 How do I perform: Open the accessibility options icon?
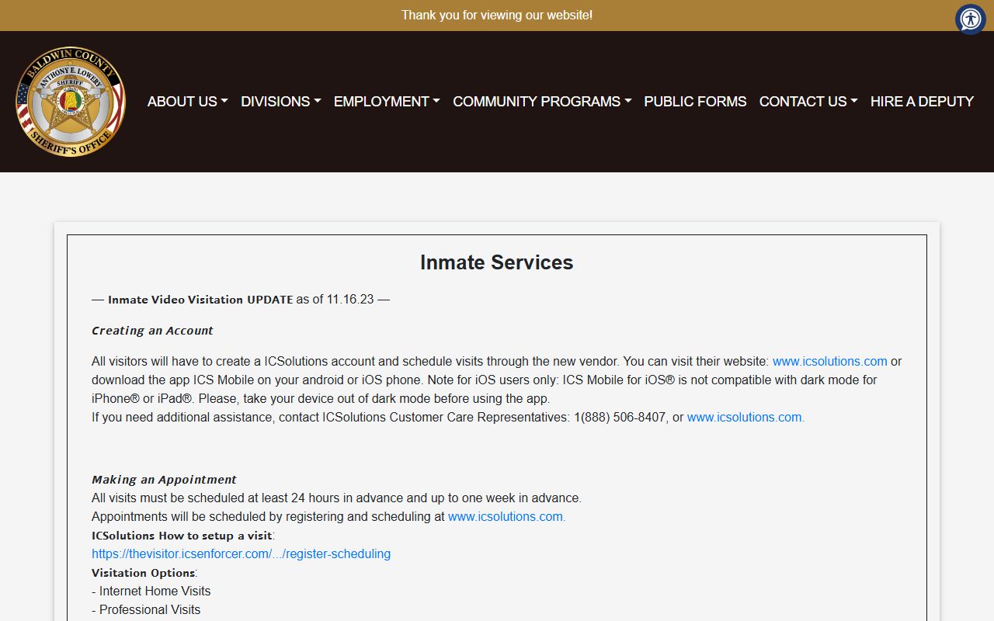pyautogui.click(x=971, y=19)
